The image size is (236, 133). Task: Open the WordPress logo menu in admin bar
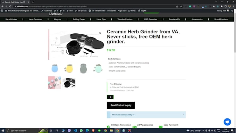pos(2,11)
